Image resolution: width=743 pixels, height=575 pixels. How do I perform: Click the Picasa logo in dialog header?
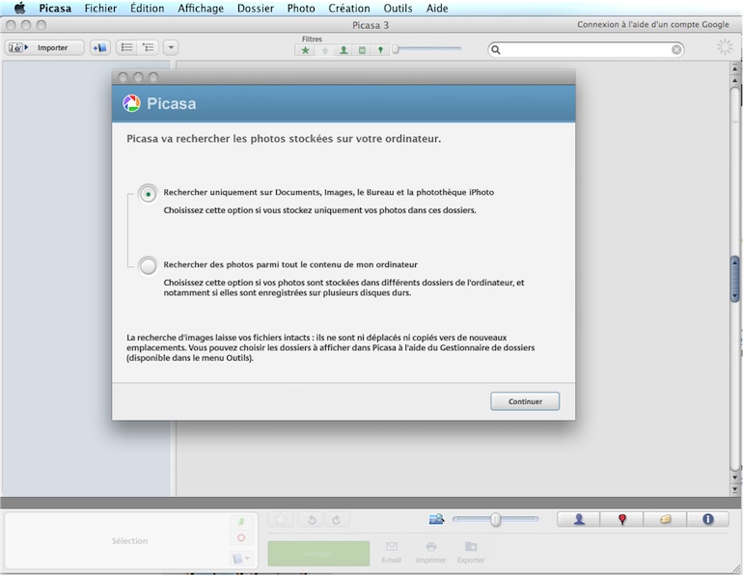pos(131,103)
